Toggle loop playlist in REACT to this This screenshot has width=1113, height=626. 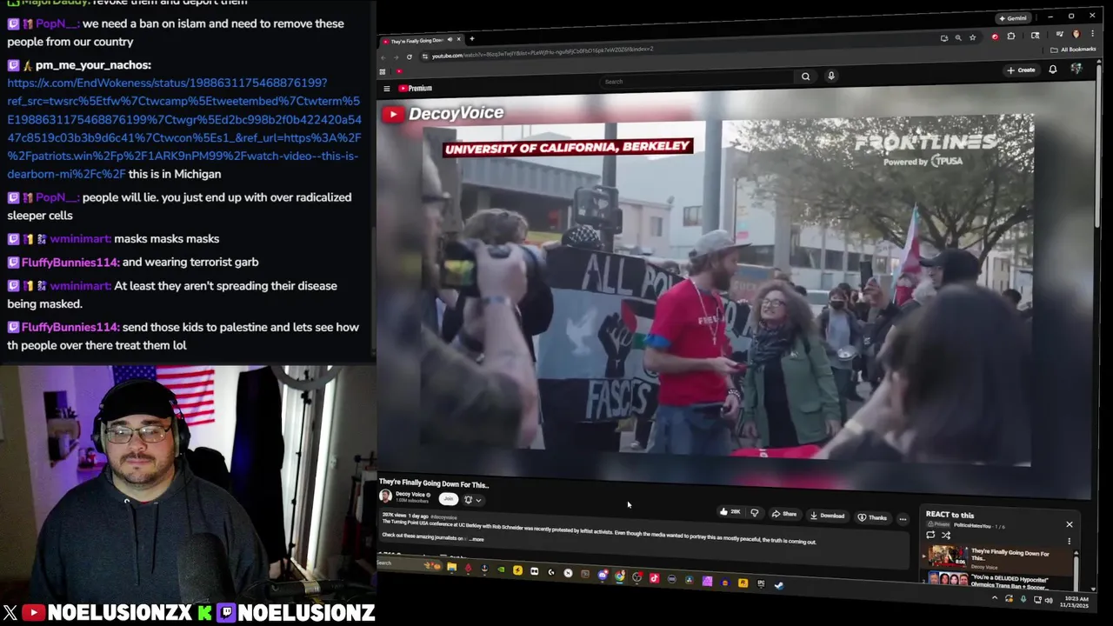(x=930, y=535)
